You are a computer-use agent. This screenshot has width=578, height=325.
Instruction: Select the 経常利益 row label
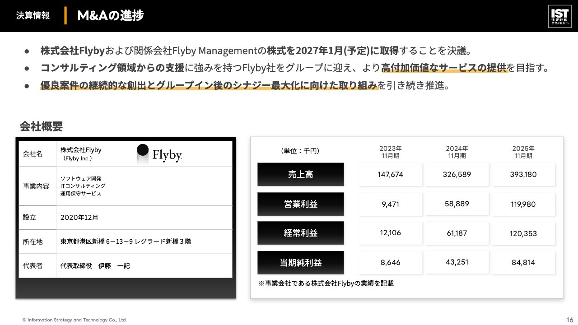tap(301, 233)
